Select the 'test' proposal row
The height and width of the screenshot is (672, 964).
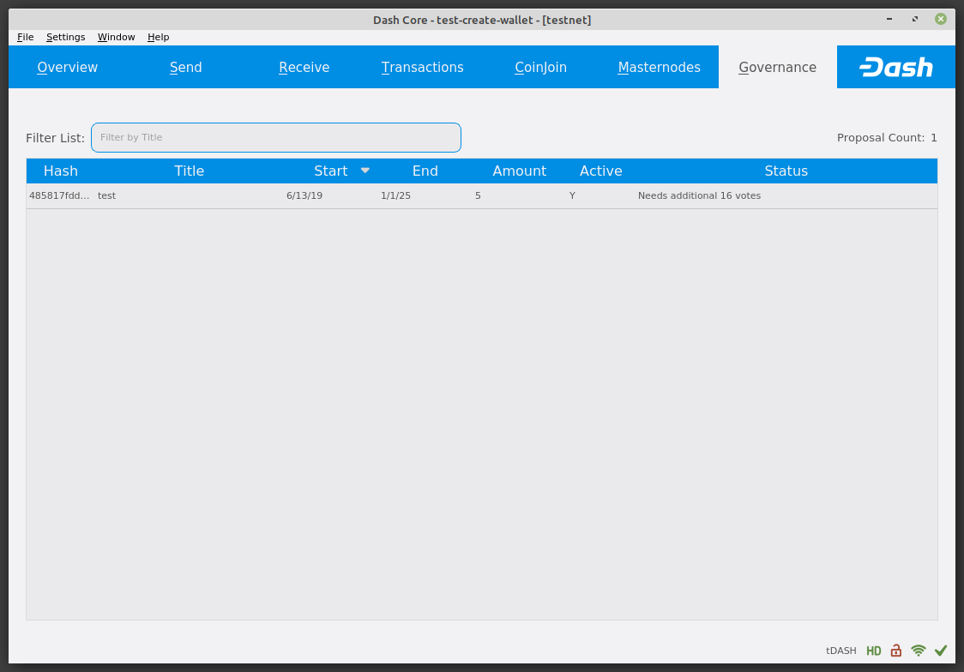point(343,195)
